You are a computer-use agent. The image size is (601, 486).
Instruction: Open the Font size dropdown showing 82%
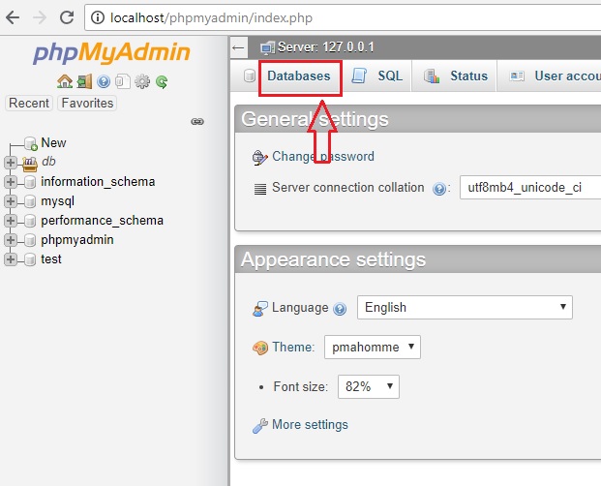[x=369, y=386]
